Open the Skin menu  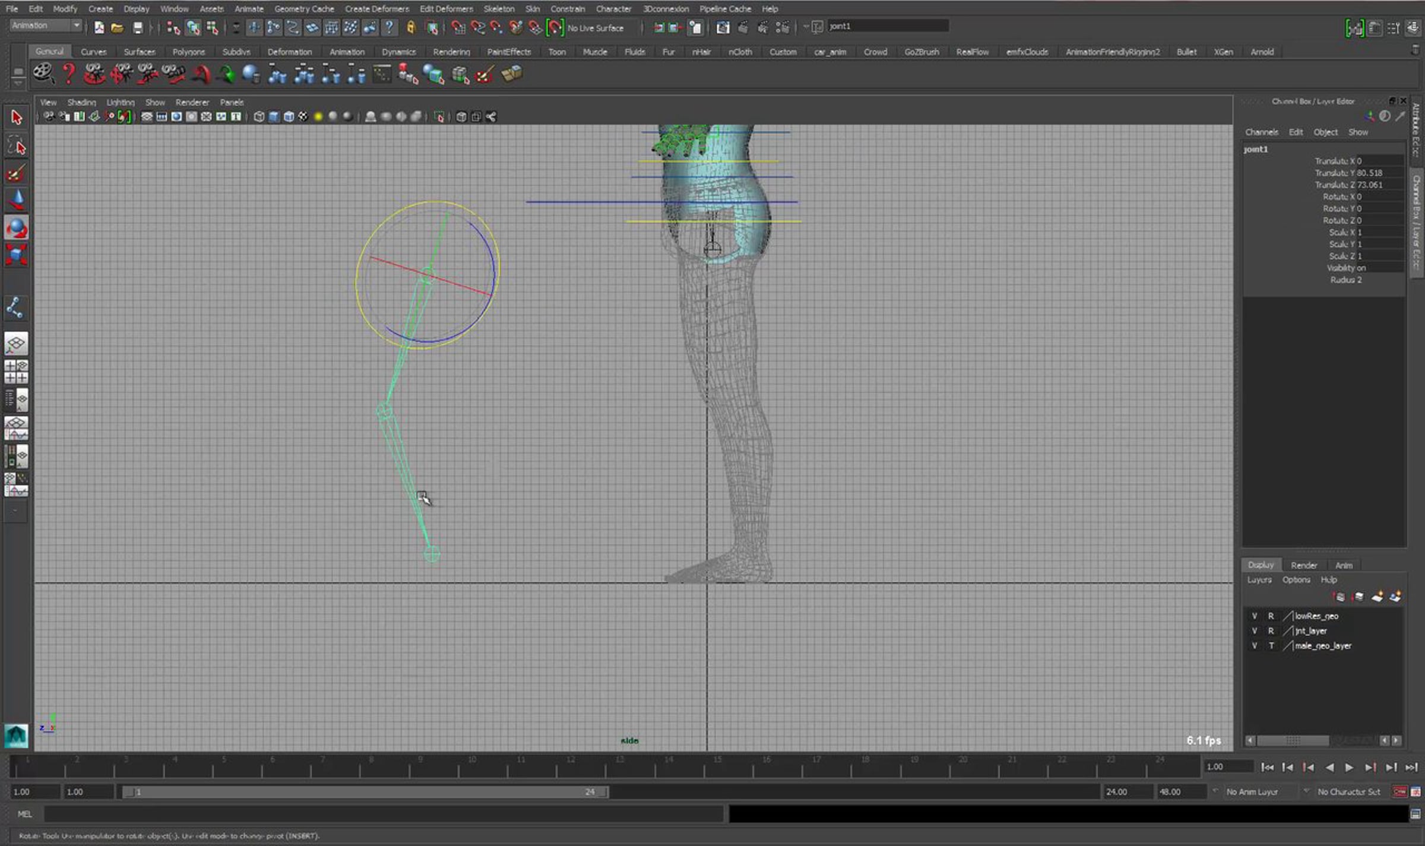(532, 9)
